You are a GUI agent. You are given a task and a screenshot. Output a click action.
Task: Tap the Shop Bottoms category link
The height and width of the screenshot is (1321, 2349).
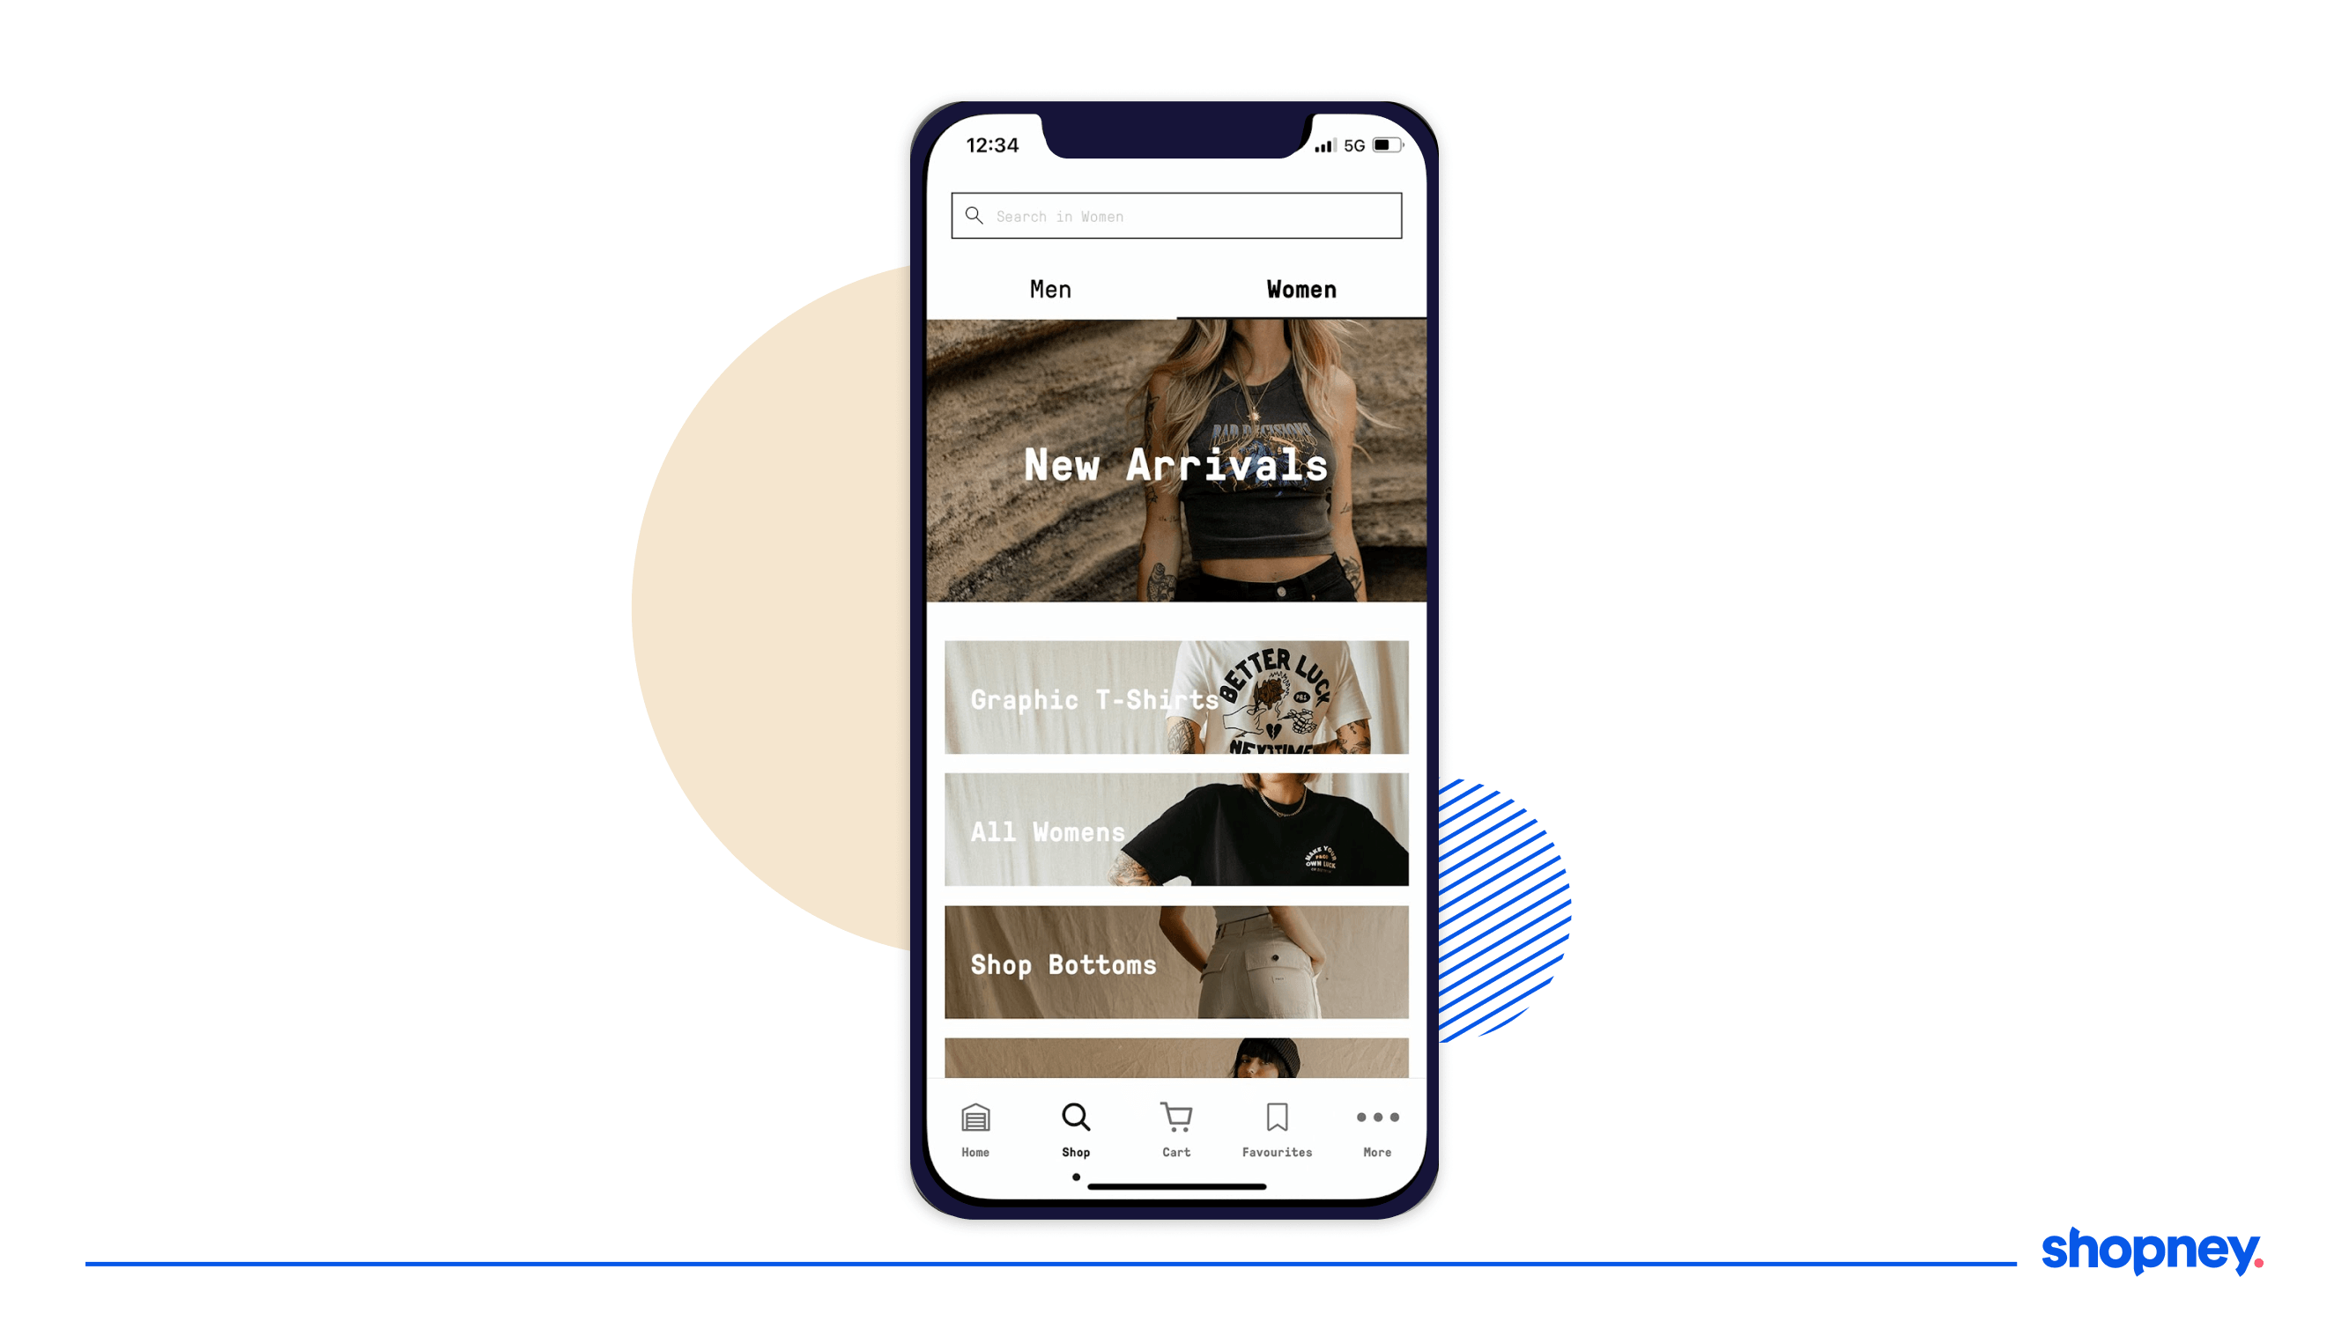point(1174,962)
